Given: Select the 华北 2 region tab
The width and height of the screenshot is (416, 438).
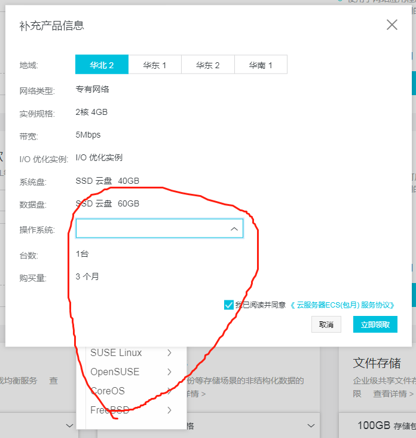Looking at the screenshot, I should coord(102,65).
